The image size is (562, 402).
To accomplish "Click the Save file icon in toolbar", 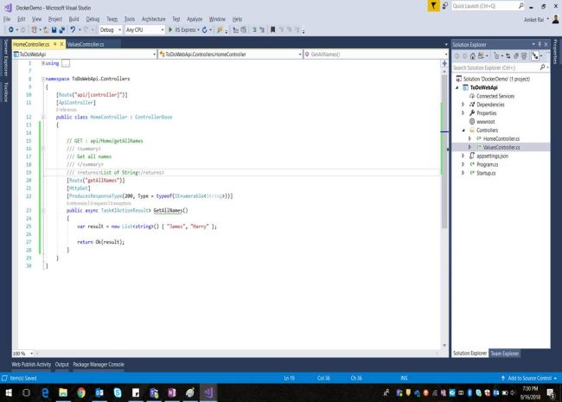I will (x=54, y=29).
